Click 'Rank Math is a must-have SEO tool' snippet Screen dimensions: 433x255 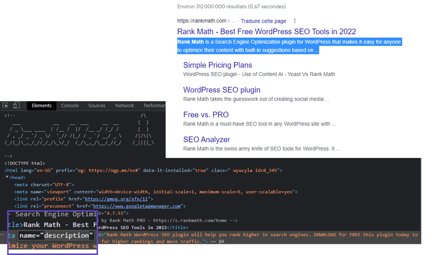point(259,124)
